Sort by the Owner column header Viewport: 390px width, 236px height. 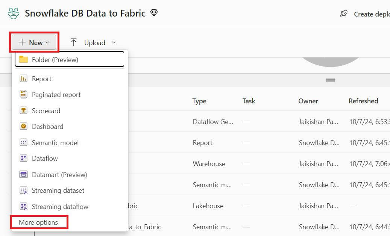point(308,101)
